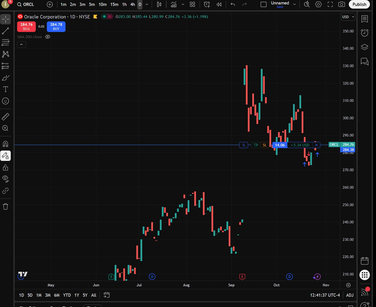Select the brush drawing tool
Image resolution: width=376 pixels, height=307 pixels.
(5, 78)
